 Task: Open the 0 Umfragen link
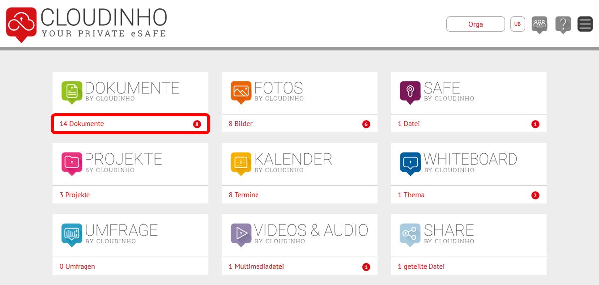pos(77,266)
